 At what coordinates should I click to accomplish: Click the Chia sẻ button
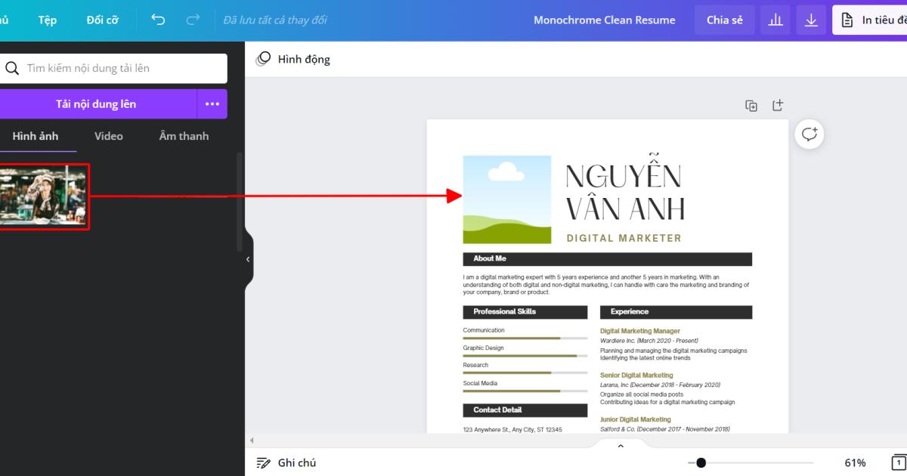(x=724, y=20)
